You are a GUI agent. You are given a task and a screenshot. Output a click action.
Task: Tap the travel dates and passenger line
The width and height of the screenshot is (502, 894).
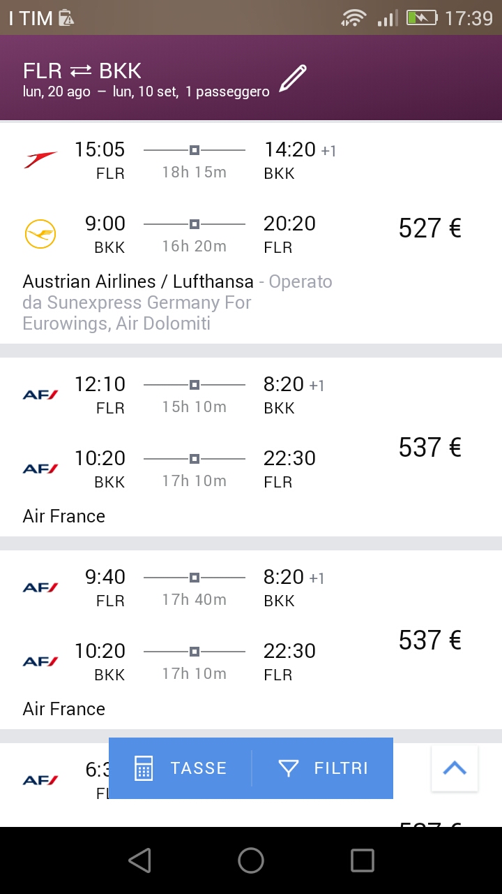coord(146,92)
